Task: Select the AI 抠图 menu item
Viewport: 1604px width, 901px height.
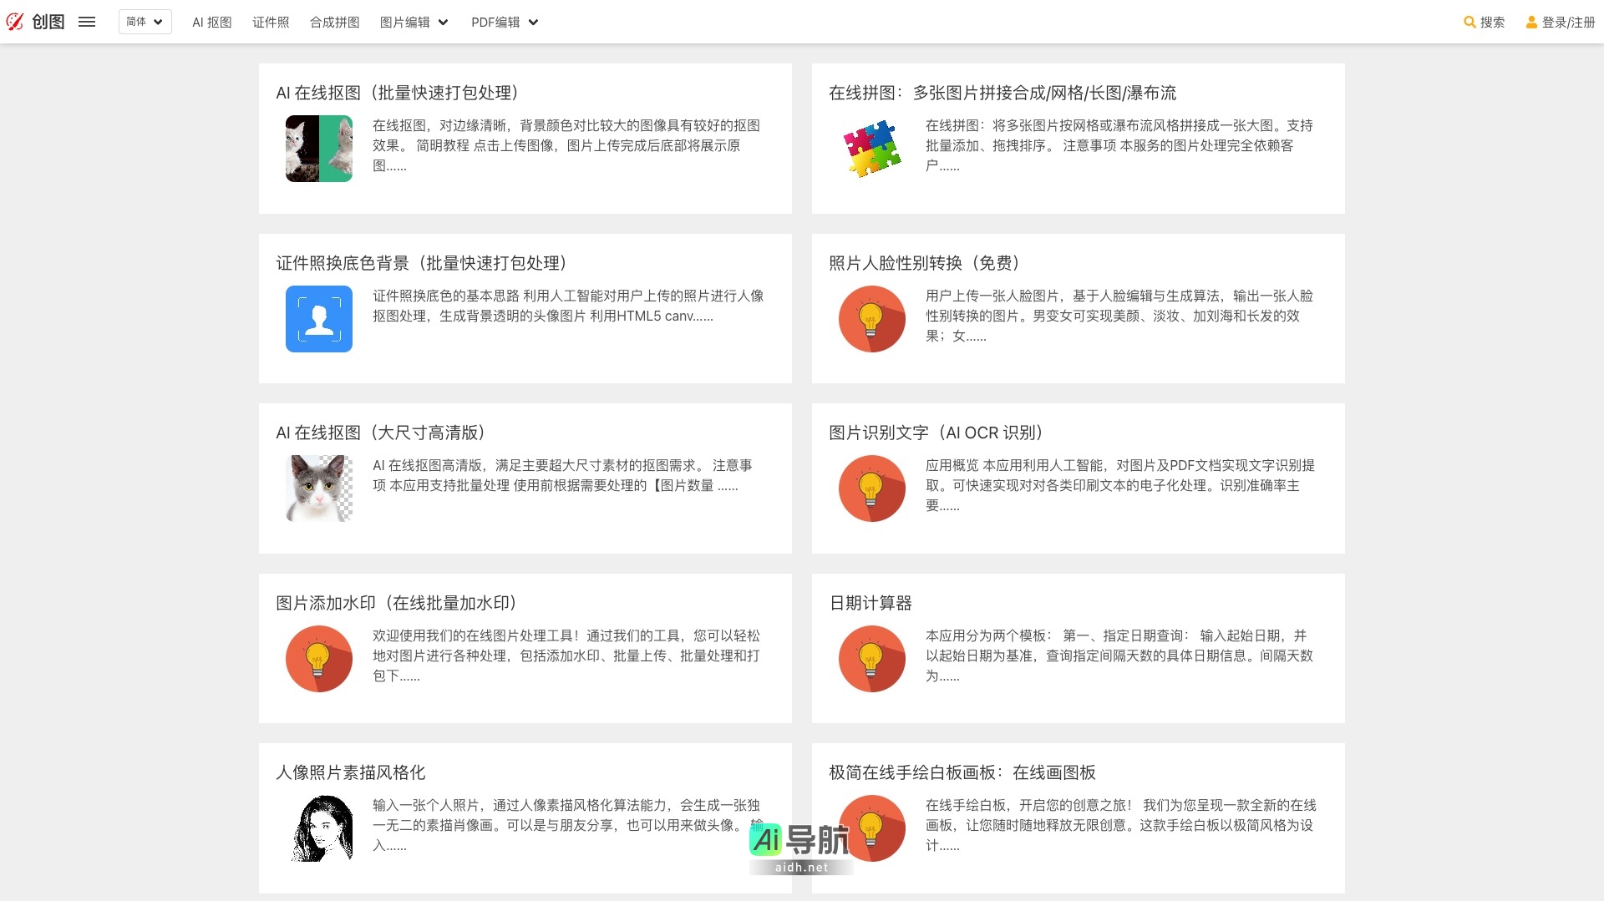Action: click(211, 23)
